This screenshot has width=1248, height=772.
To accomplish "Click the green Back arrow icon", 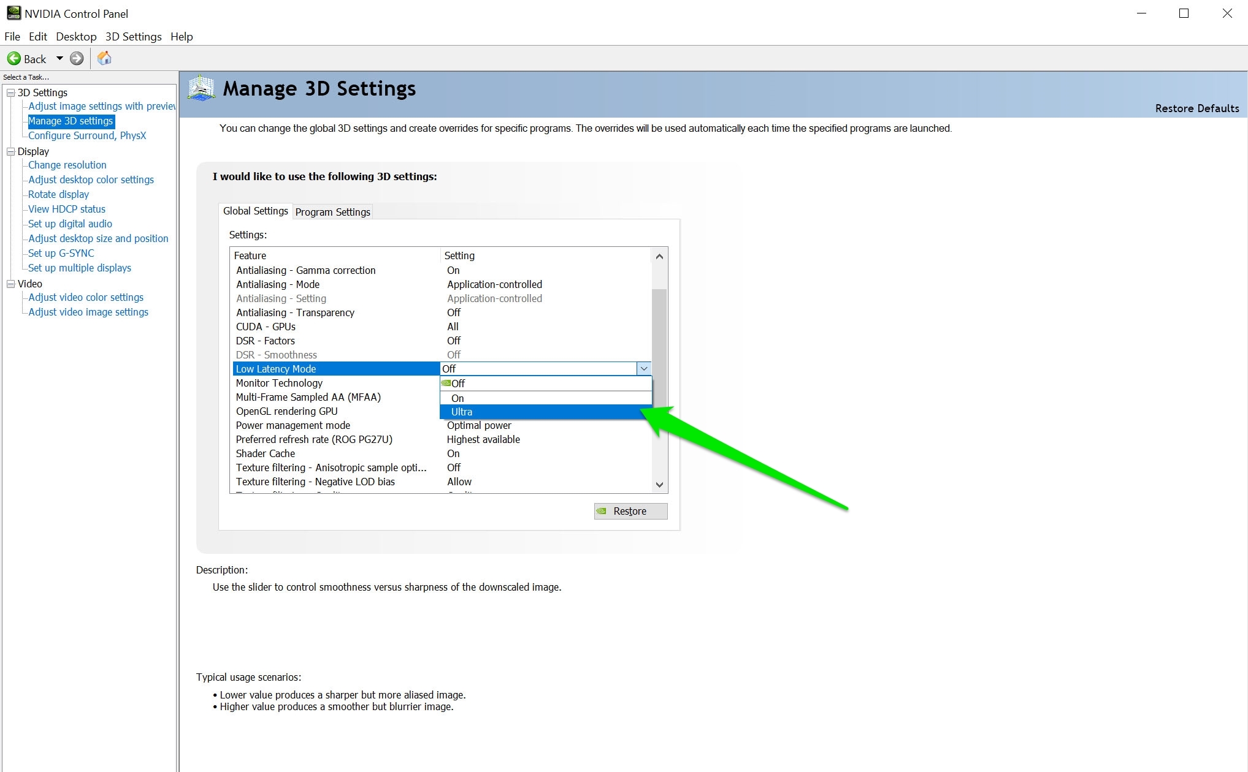I will 13,58.
